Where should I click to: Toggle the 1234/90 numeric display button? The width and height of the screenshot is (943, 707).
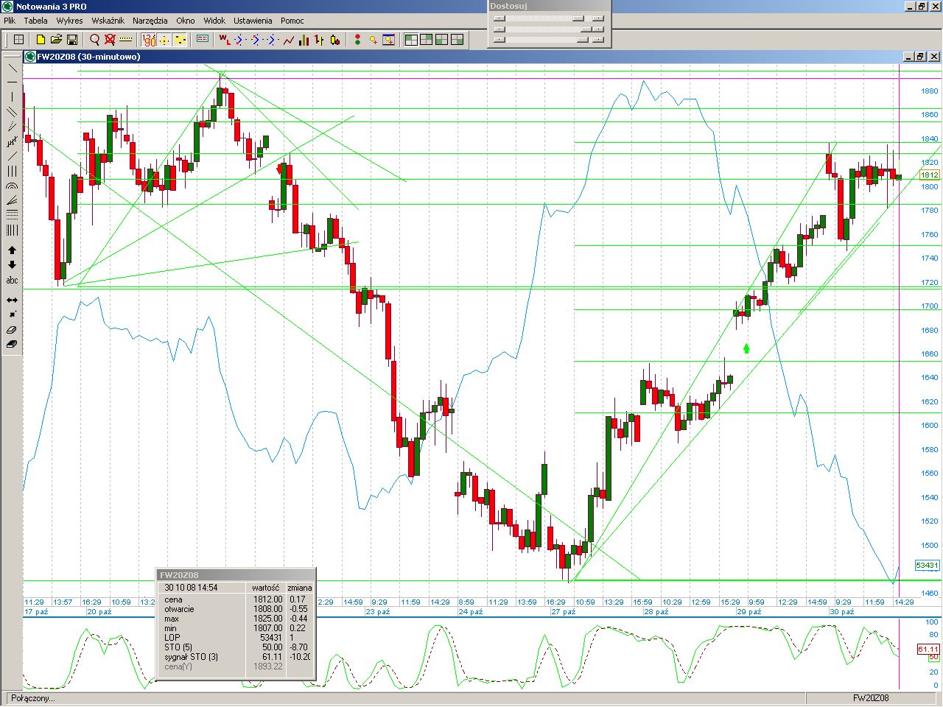click(x=149, y=40)
